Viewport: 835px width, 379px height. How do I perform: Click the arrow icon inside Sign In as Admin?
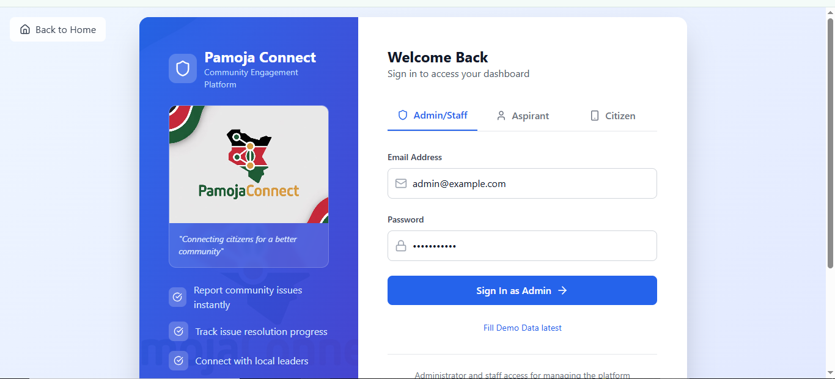click(x=562, y=290)
